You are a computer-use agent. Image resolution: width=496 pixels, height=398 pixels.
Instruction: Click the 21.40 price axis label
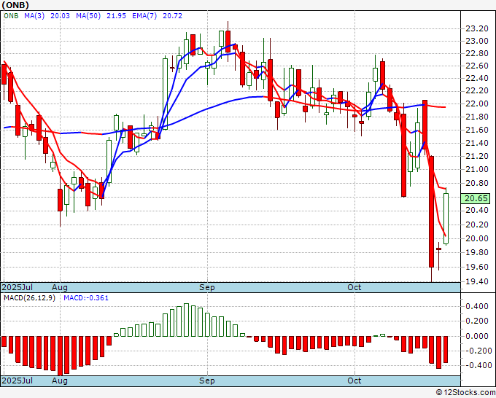pos(477,143)
